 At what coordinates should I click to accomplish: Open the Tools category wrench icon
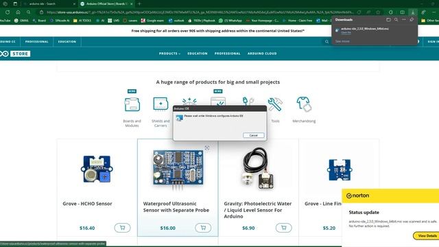(275, 104)
